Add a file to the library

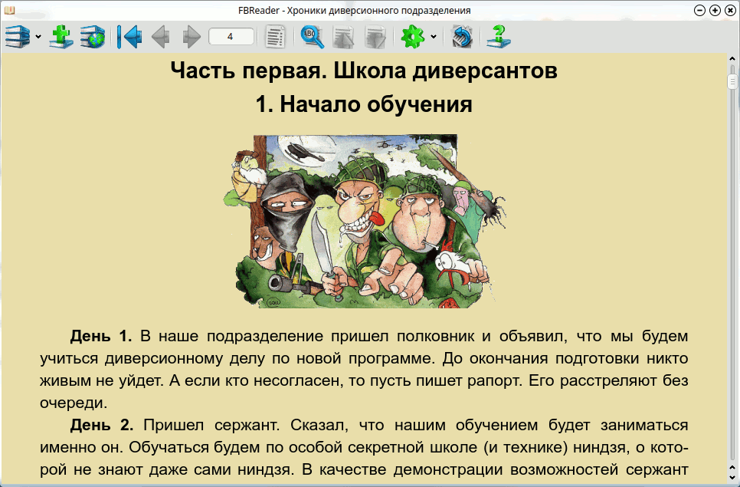click(61, 36)
